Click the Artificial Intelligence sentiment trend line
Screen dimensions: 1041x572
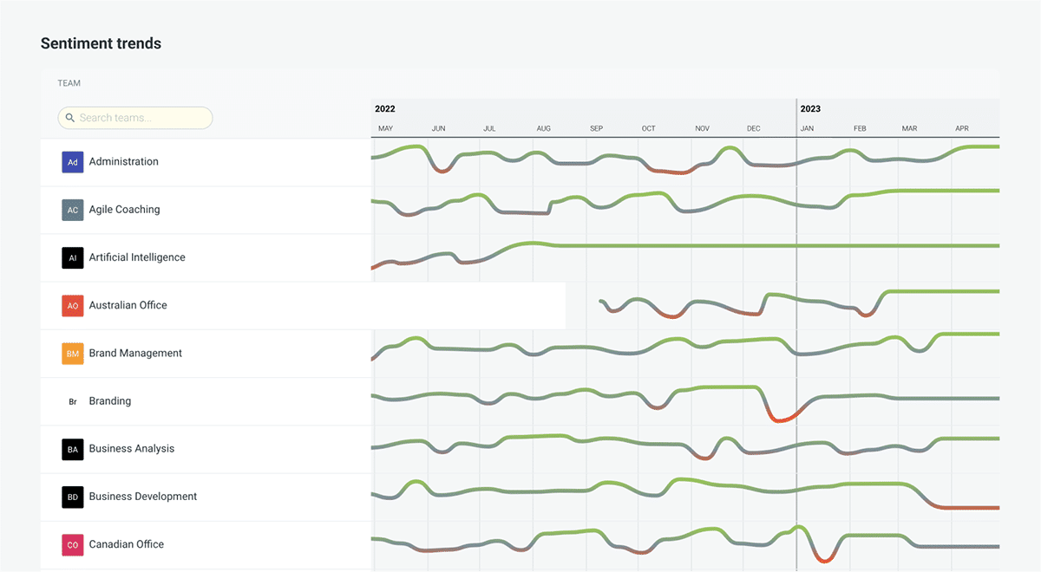694,246
